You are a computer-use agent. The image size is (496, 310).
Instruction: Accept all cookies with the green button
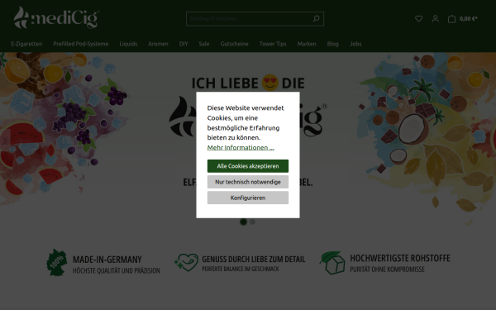tap(248, 166)
